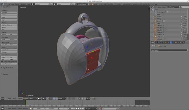189x110 pixels.
Task: Open the All Scenes display dropdown in outliner
Action: click(x=174, y=7)
